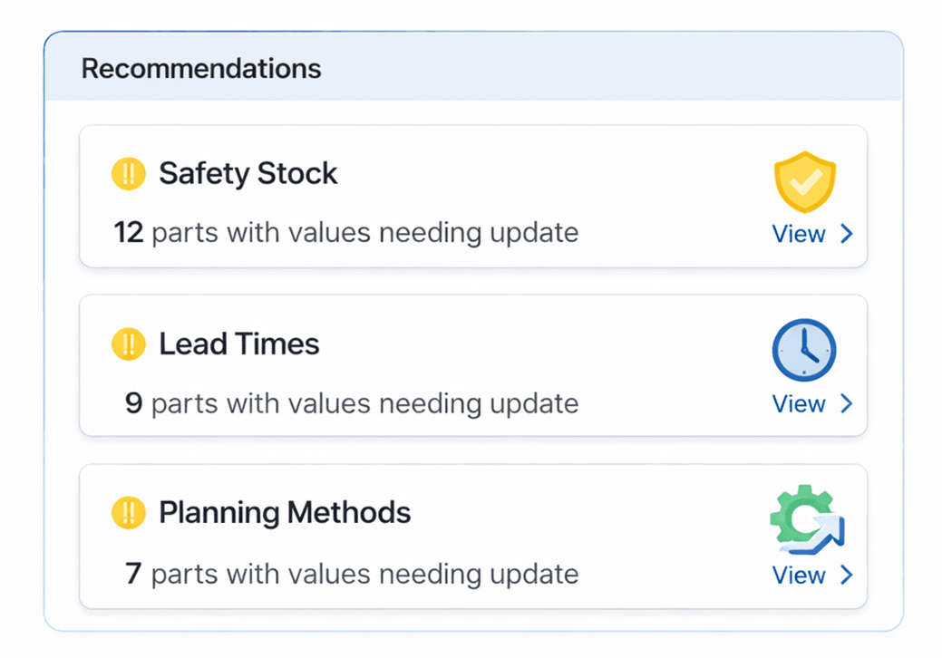942x658 pixels.
Task: Click the warning icon beside Planning Methods
Action: coord(129,513)
